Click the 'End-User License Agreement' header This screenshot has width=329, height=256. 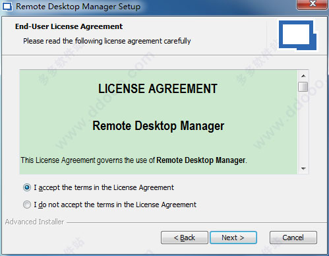(x=69, y=26)
